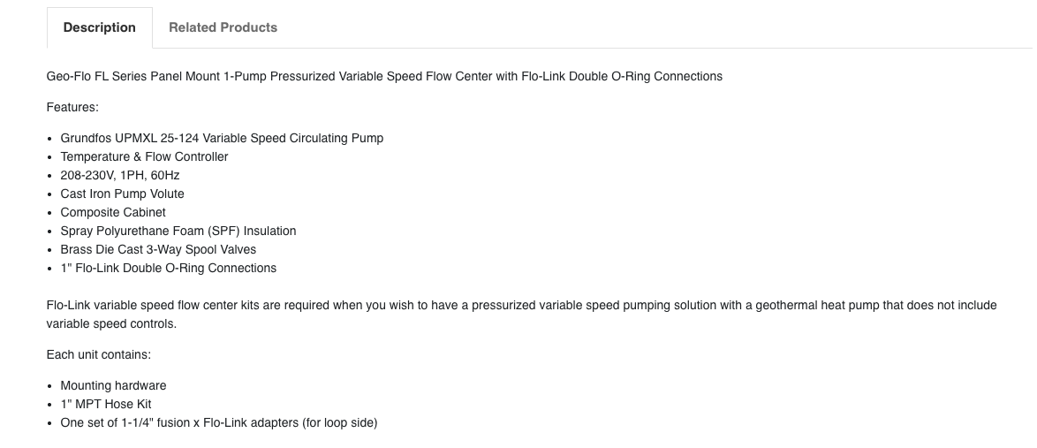Screen dimensions: 1037x448
Task: Click the Flo-Link variable speed kits paragraph
Action: [x=521, y=315]
